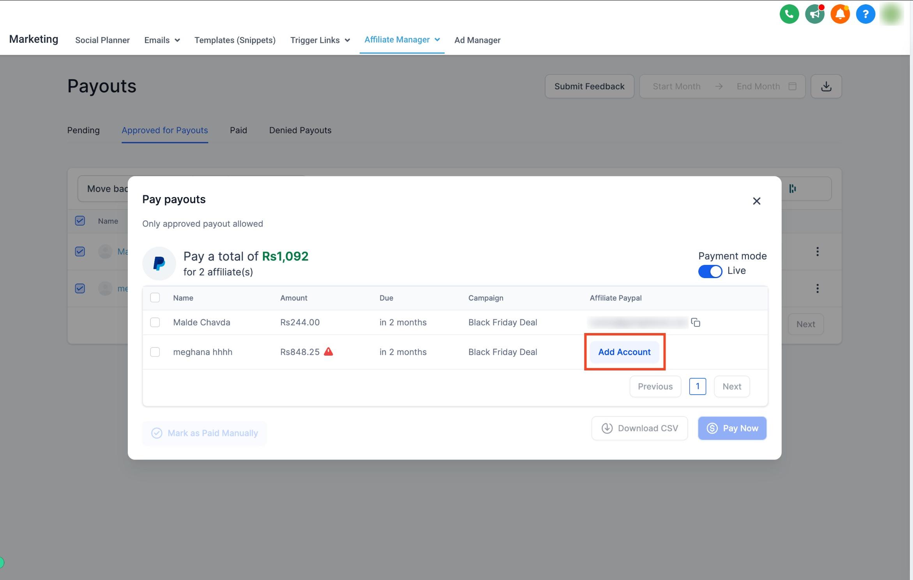
Task: Expand the Trigger Links dropdown
Action: click(320, 40)
